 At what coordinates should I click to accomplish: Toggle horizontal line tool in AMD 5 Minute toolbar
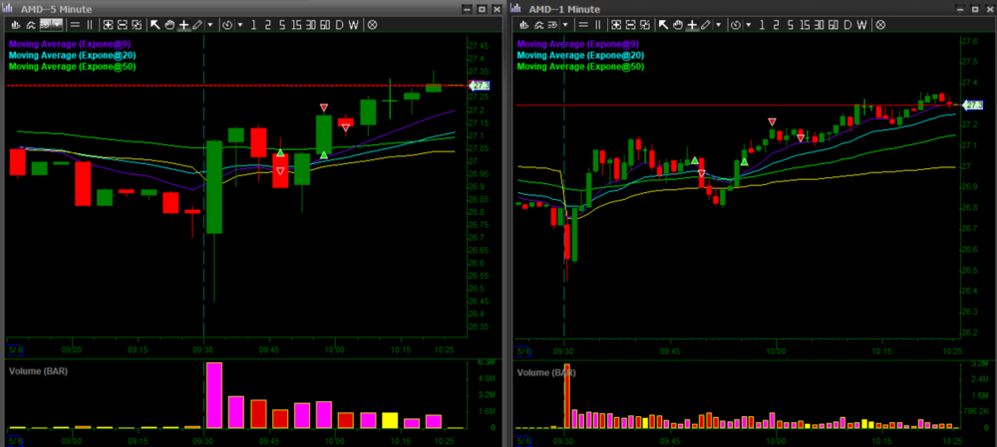tap(75, 24)
